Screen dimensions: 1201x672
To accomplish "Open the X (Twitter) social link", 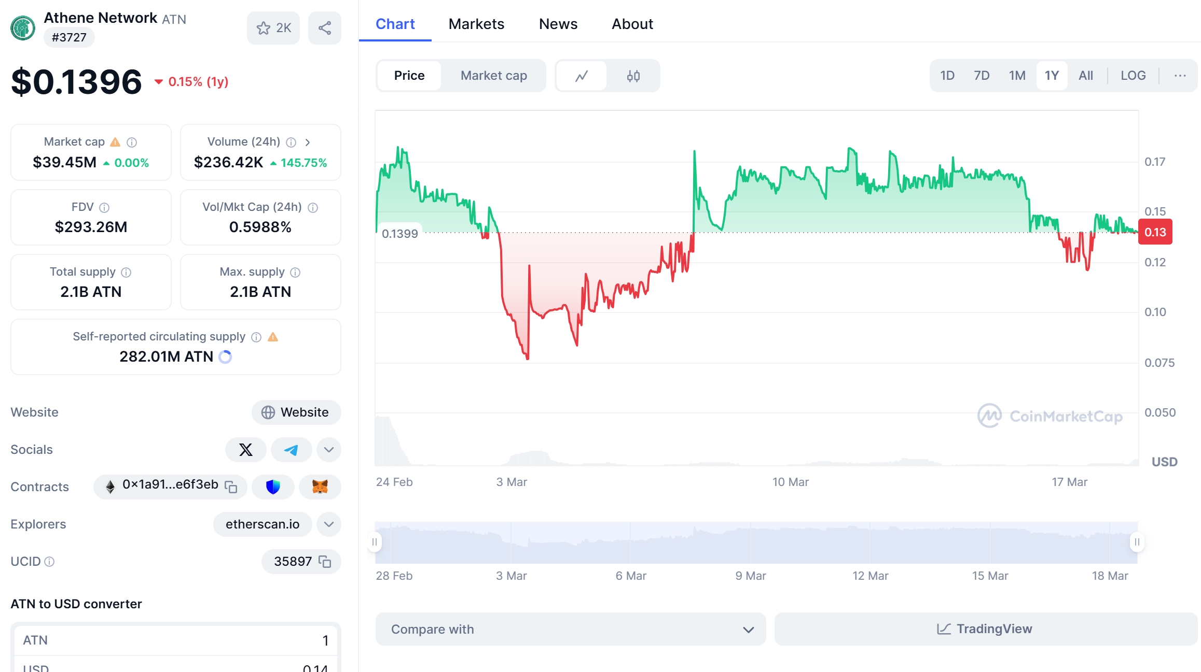I will coord(246,449).
